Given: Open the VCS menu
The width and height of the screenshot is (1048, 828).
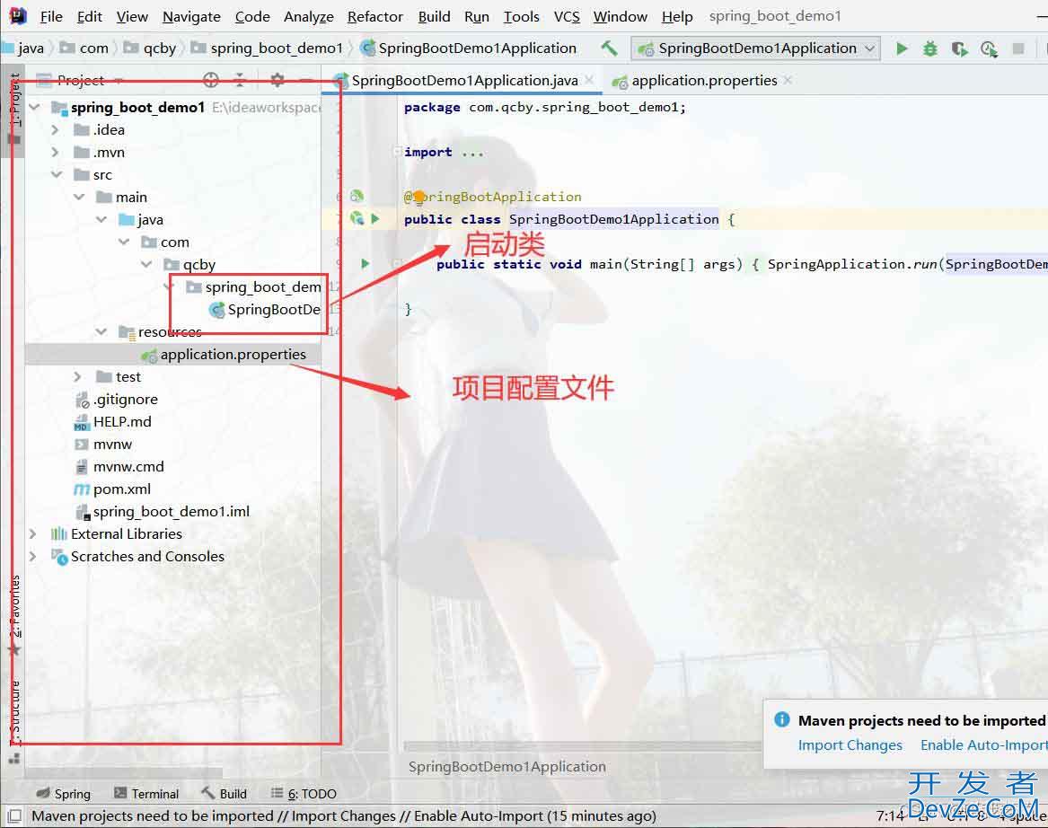Looking at the screenshot, I should point(567,17).
